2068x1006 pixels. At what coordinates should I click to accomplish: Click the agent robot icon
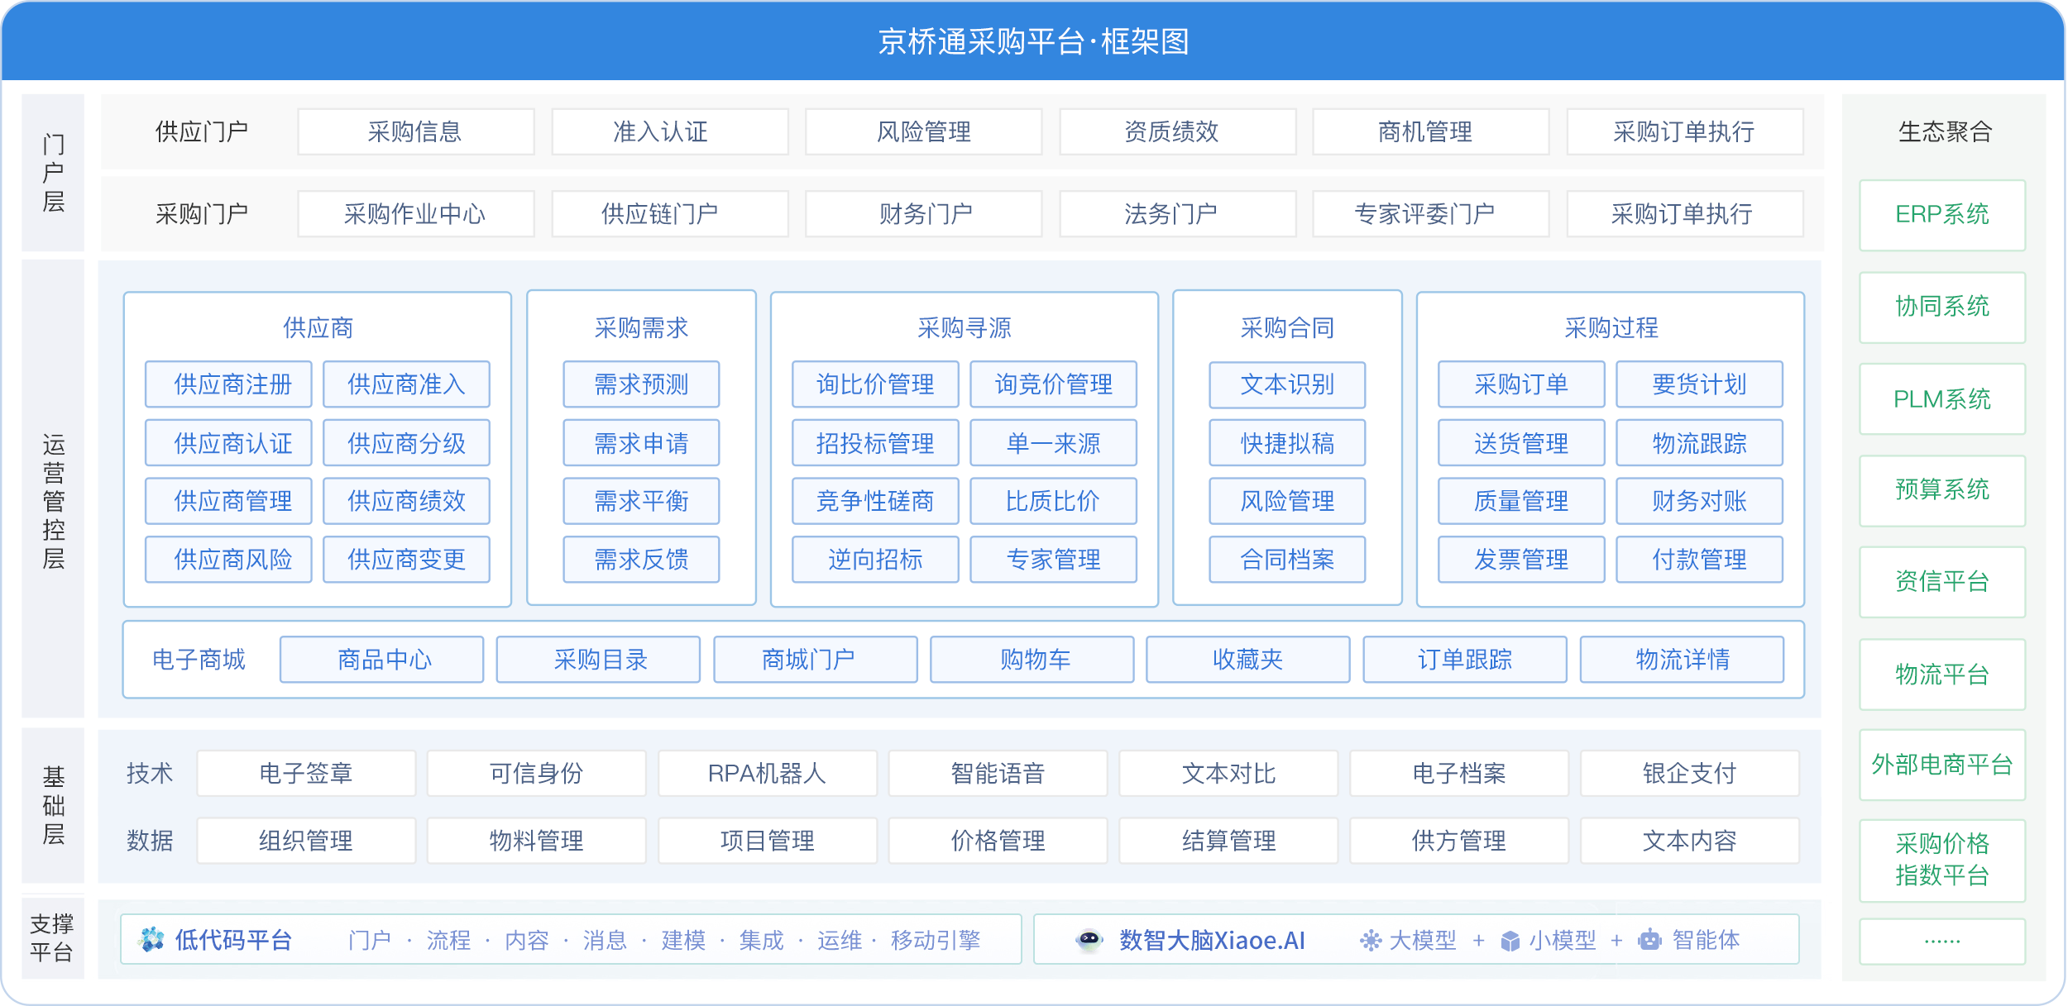click(x=1649, y=941)
